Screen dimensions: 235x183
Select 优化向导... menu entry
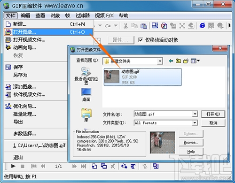(36, 107)
